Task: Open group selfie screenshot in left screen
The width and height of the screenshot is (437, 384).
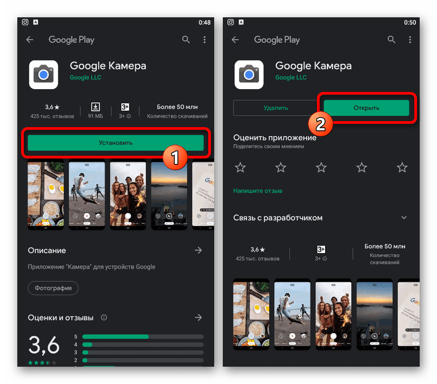Action: coord(128,194)
